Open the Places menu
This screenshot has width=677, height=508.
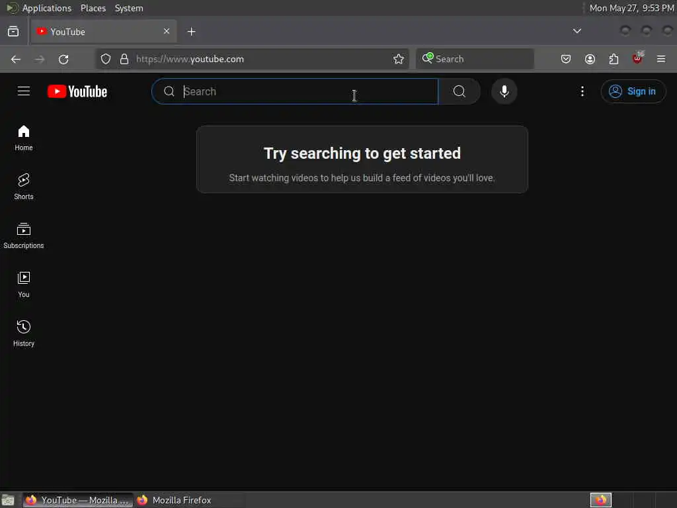tap(93, 8)
